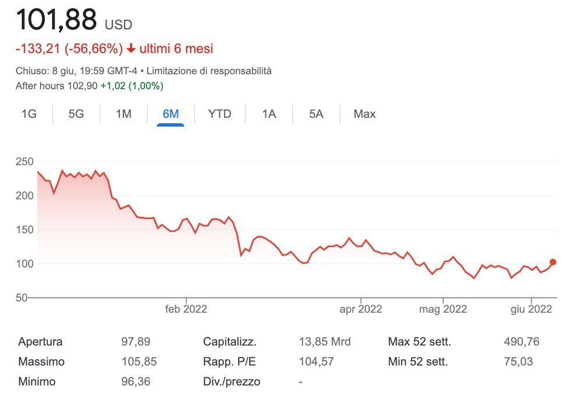The height and width of the screenshot is (399, 583).
Task: Click the red down arrow icon
Action: pos(131,48)
